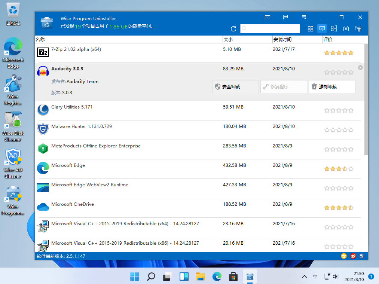Click the 7-Zip five-star rating
Screen dimensions: 379x284
(x=339, y=53)
